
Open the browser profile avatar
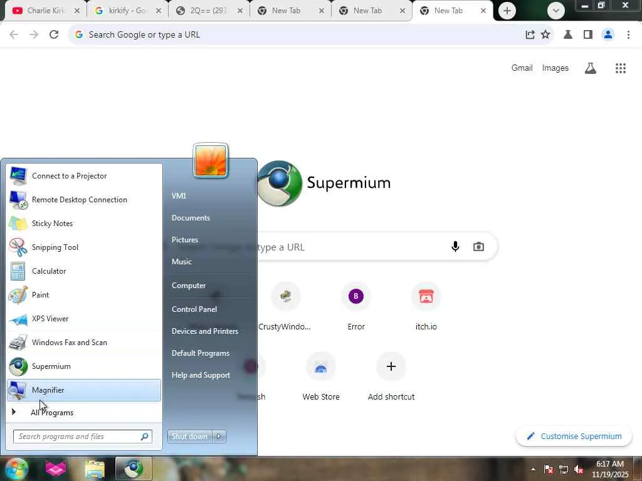(608, 35)
